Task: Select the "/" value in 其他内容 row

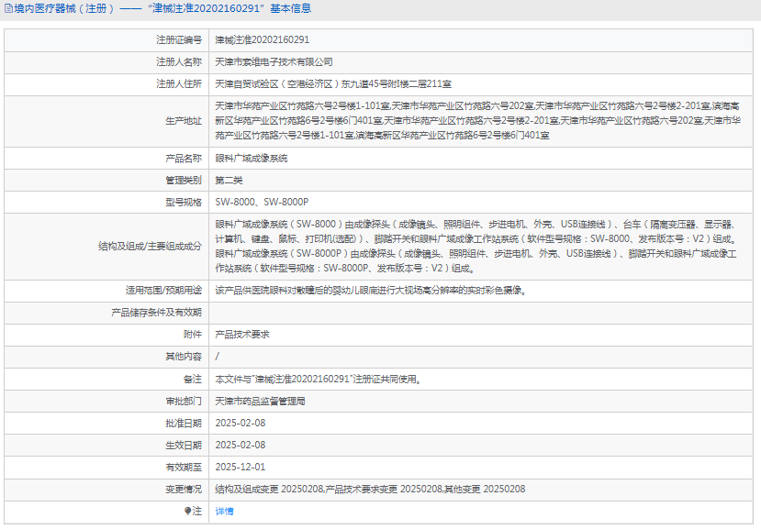Action: tap(218, 357)
